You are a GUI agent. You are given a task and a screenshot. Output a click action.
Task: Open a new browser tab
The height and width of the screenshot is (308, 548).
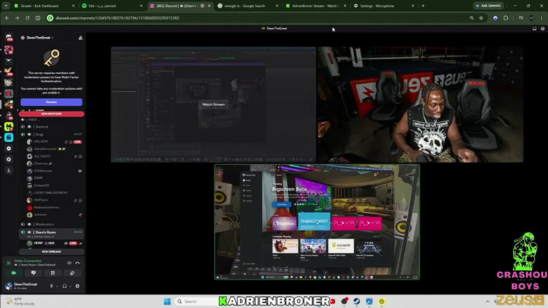(x=423, y=6)
